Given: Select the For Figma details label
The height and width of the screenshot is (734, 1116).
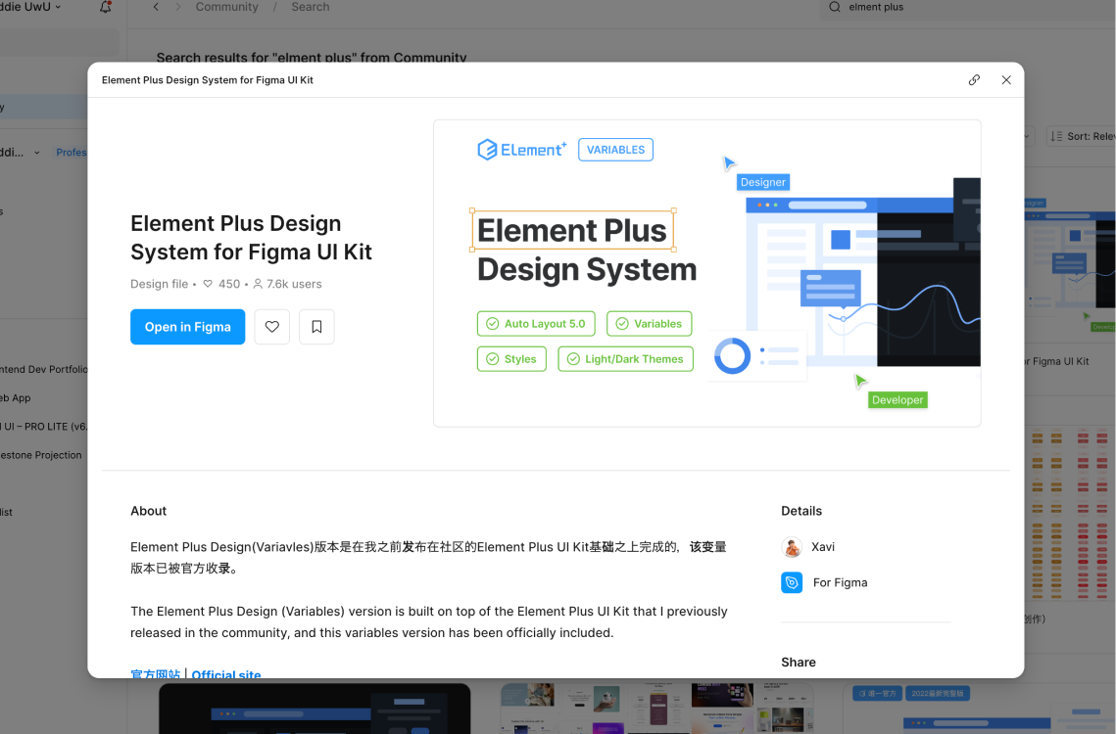Looking at the screenshot, I should (x=840, y=582).
